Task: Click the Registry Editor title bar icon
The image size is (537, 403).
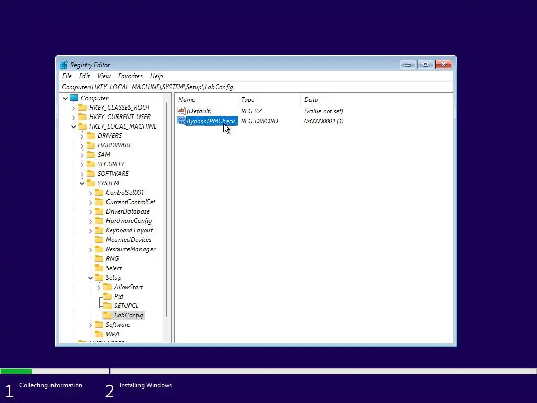Action: [x=63, y=65]
